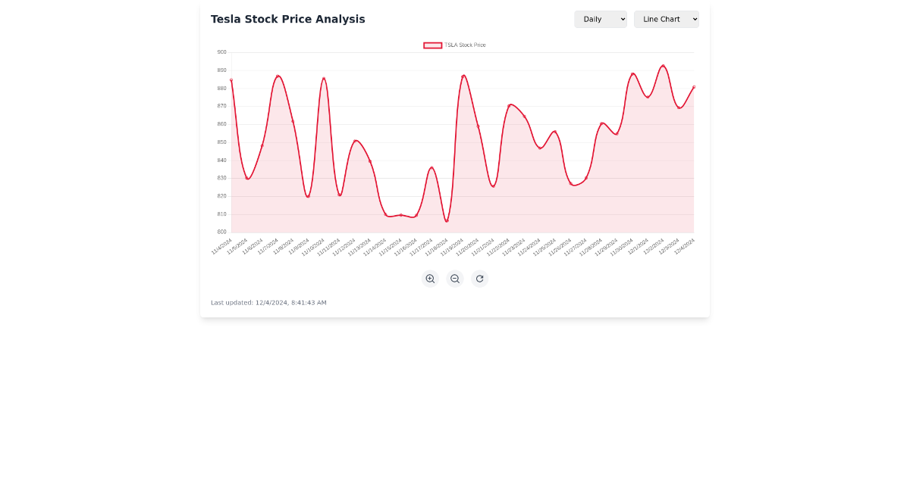
Task: Open the Line Chart type dropdown
Action: tap(666, 19)
